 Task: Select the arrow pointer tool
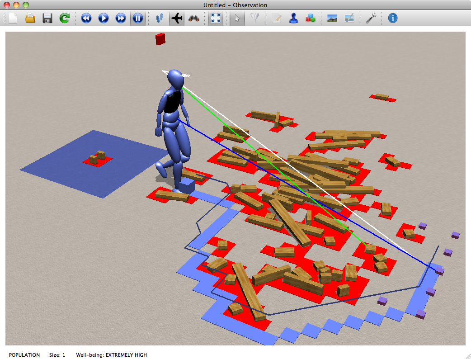point(238,18)
